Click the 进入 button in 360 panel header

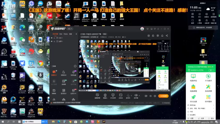point(211,70)
